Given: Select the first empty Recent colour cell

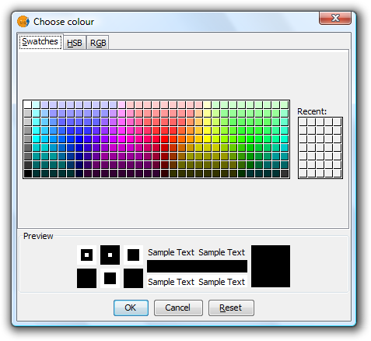Looking at the screenshot, I should point(303,122).
